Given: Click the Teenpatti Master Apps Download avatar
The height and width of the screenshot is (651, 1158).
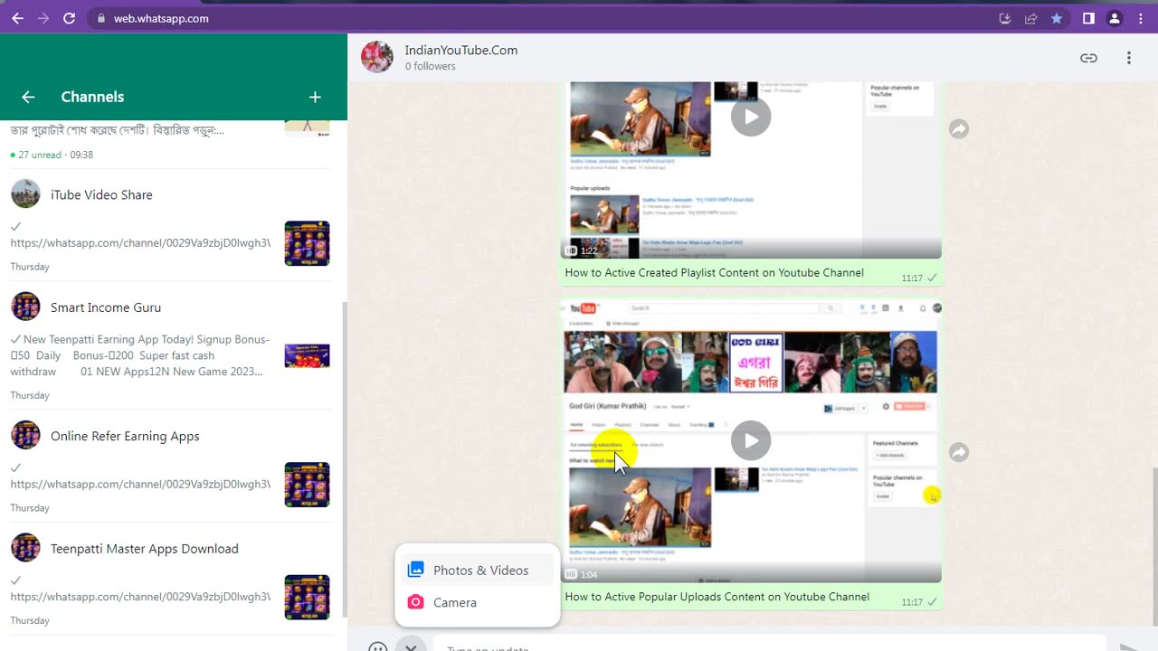Looking at the screenshot, I should coord(25,548).
